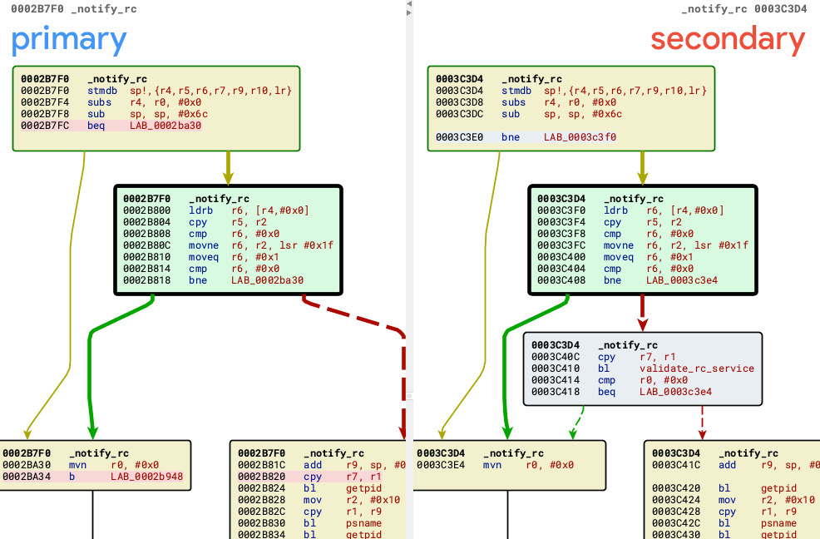Click moveq line at 0003C400
The width and height of the screenshot is (820, 539).
(616, 257)
